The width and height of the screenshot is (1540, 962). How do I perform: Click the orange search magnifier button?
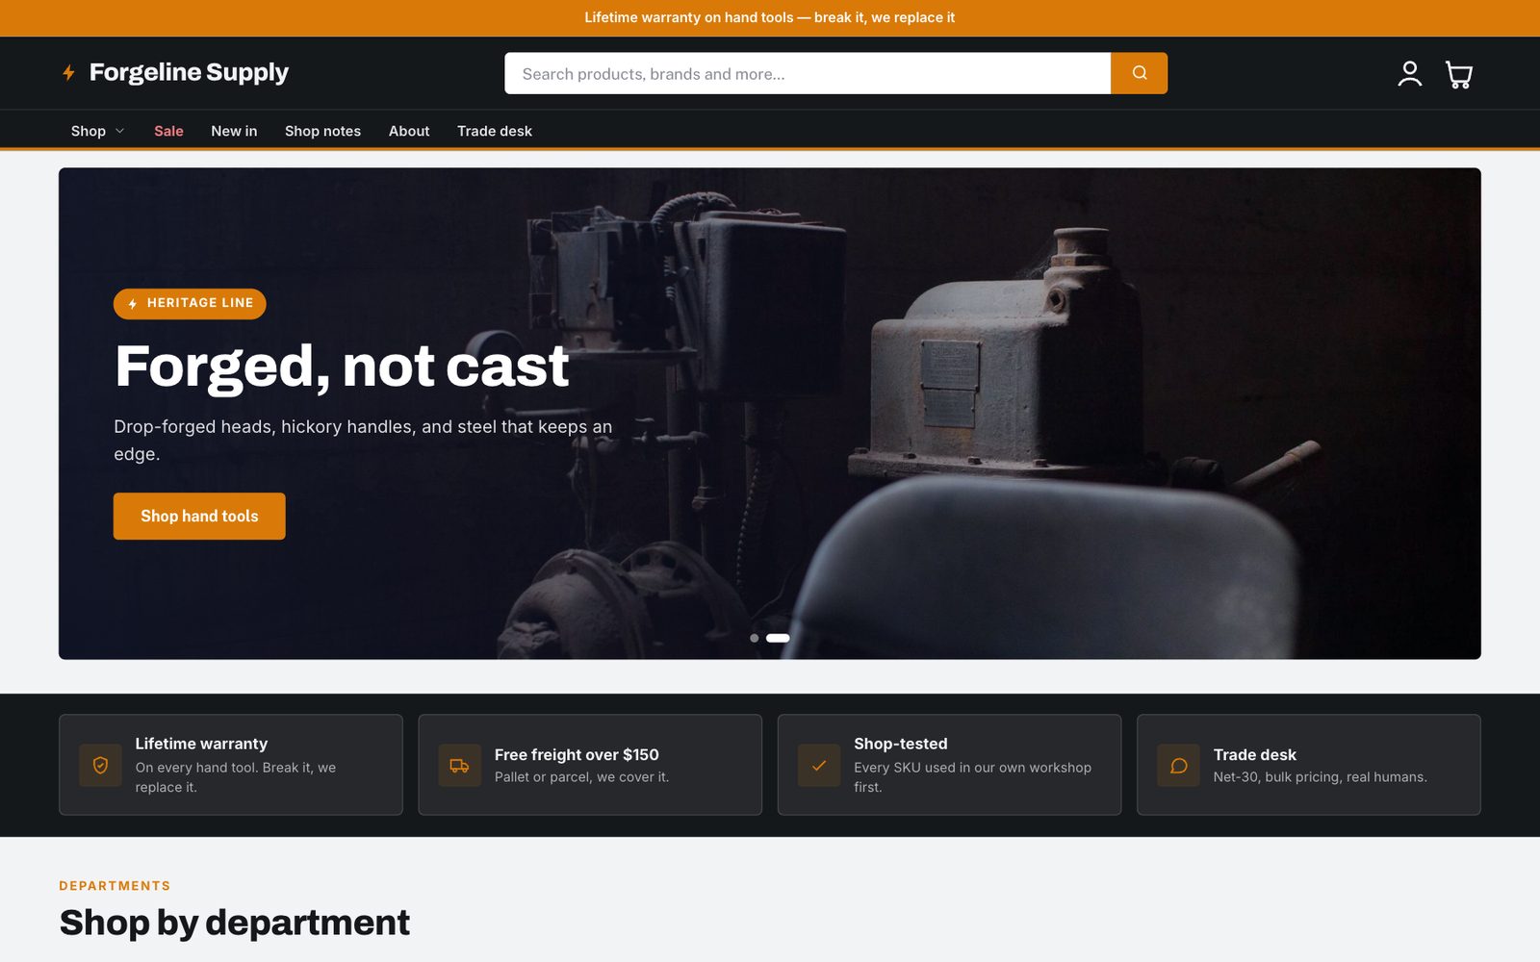pos(1139,73)
